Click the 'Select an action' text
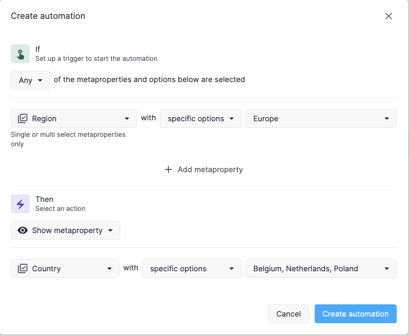409x335 pixels. click(60, 209)
